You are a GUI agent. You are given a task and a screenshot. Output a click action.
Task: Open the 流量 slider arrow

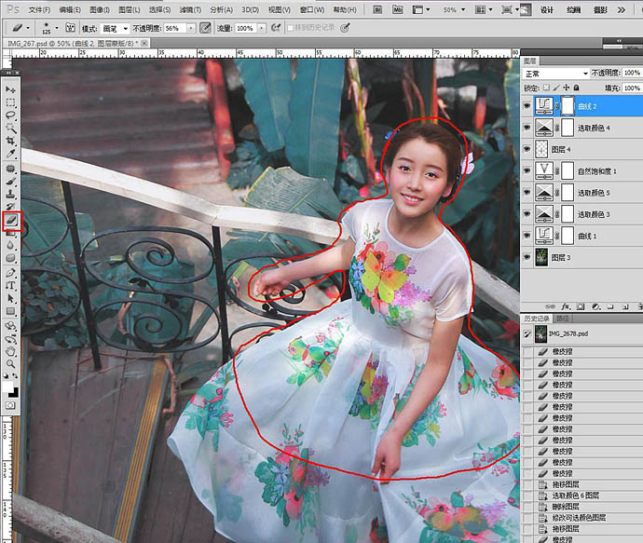click(x=262, y=28)
